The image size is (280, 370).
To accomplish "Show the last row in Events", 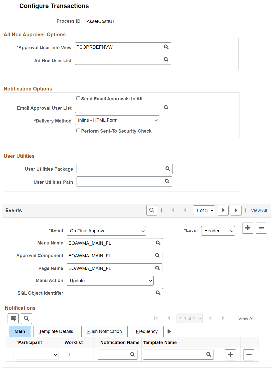I will pos(236,210).
